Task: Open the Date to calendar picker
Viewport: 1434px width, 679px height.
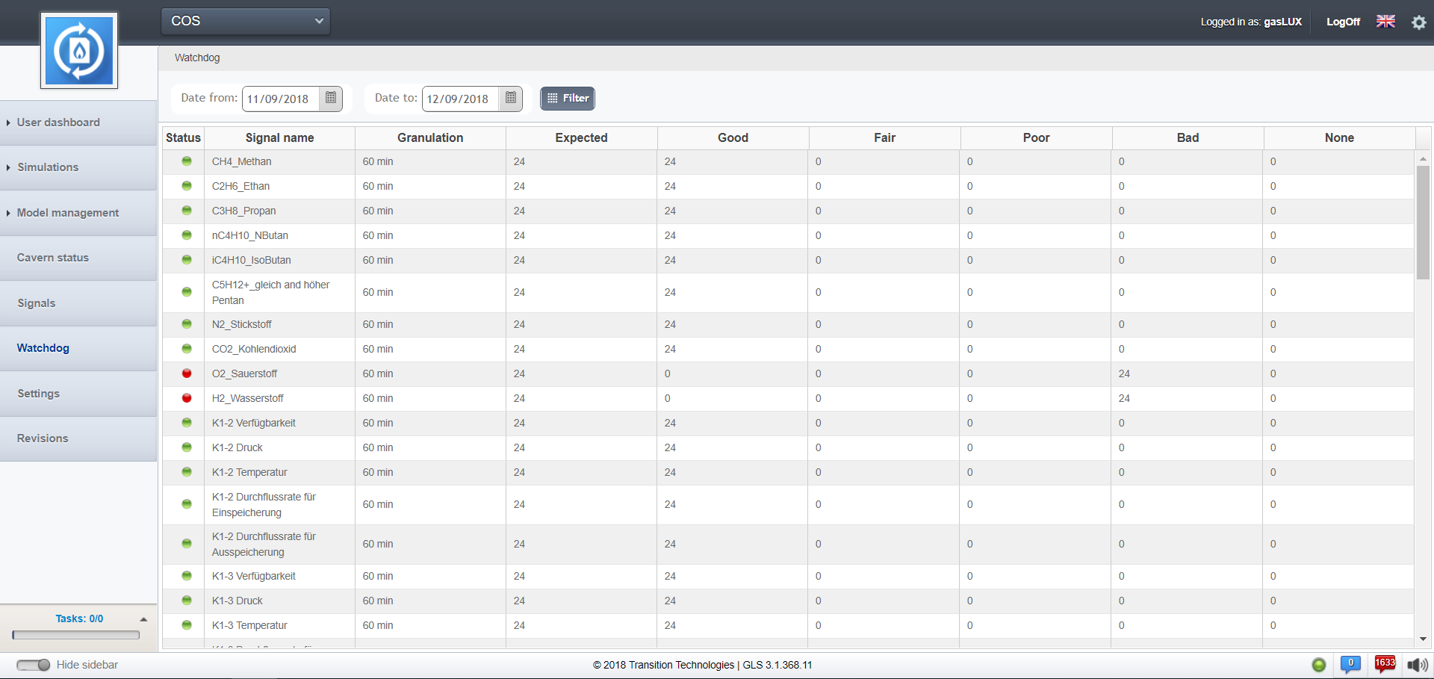Action: coord(511,98)
